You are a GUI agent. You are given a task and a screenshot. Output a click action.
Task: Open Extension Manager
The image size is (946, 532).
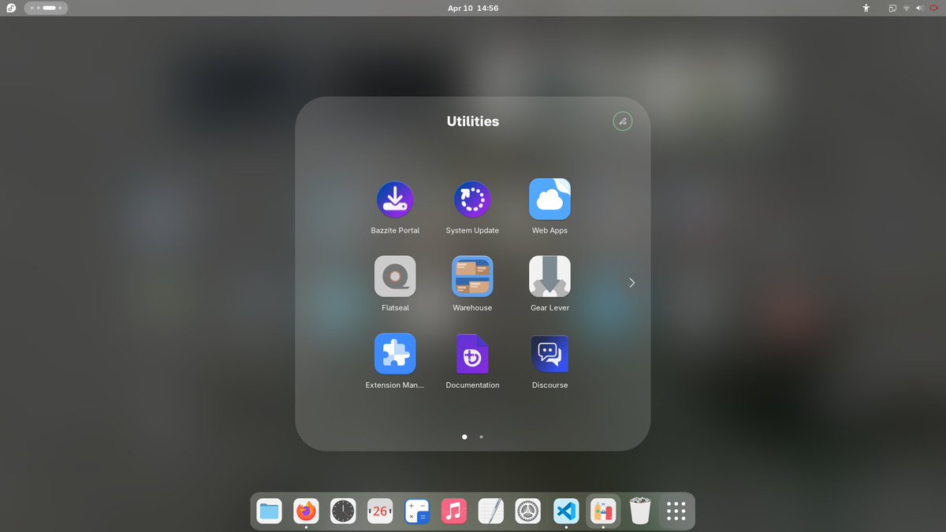point(395,354)
